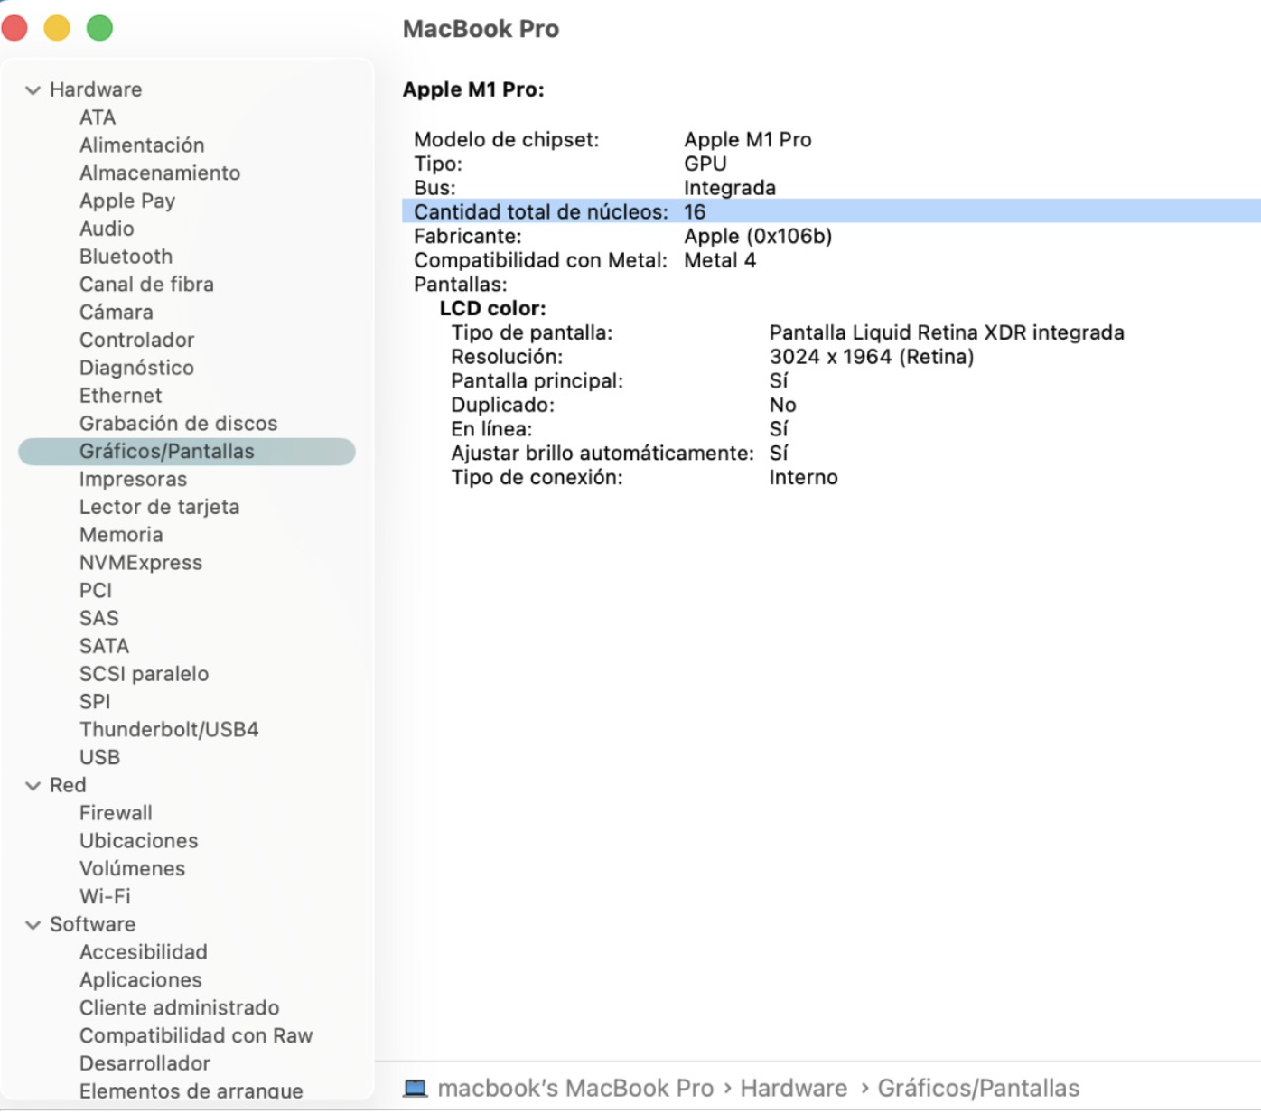This screenshot has width=1261, height=1113.
Task: Click Hardware in the bottom path bar
Action: click(x=793, y=1089)
